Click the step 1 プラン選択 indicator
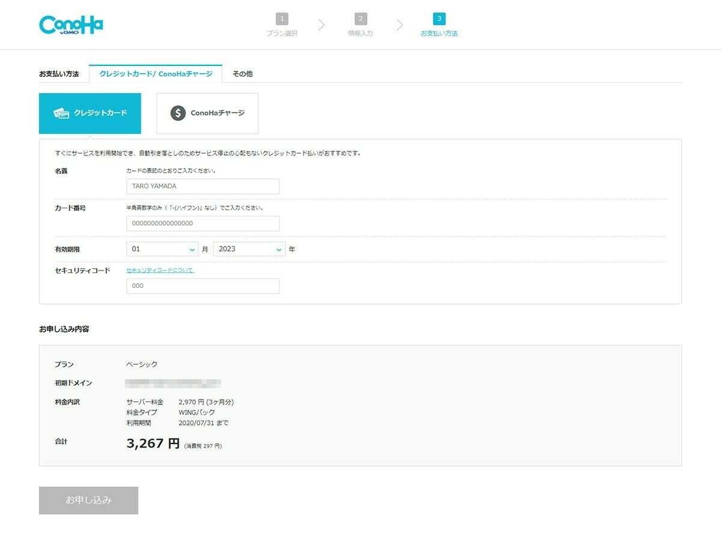This screenshot has width=721, height=540. click(x=282, y=24)
